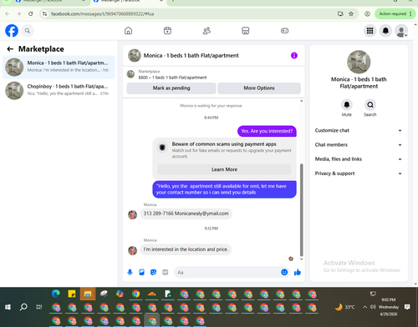418x327 pixels.
Task: Bookmark this page with the star icon
Action: tap(351, 13)
